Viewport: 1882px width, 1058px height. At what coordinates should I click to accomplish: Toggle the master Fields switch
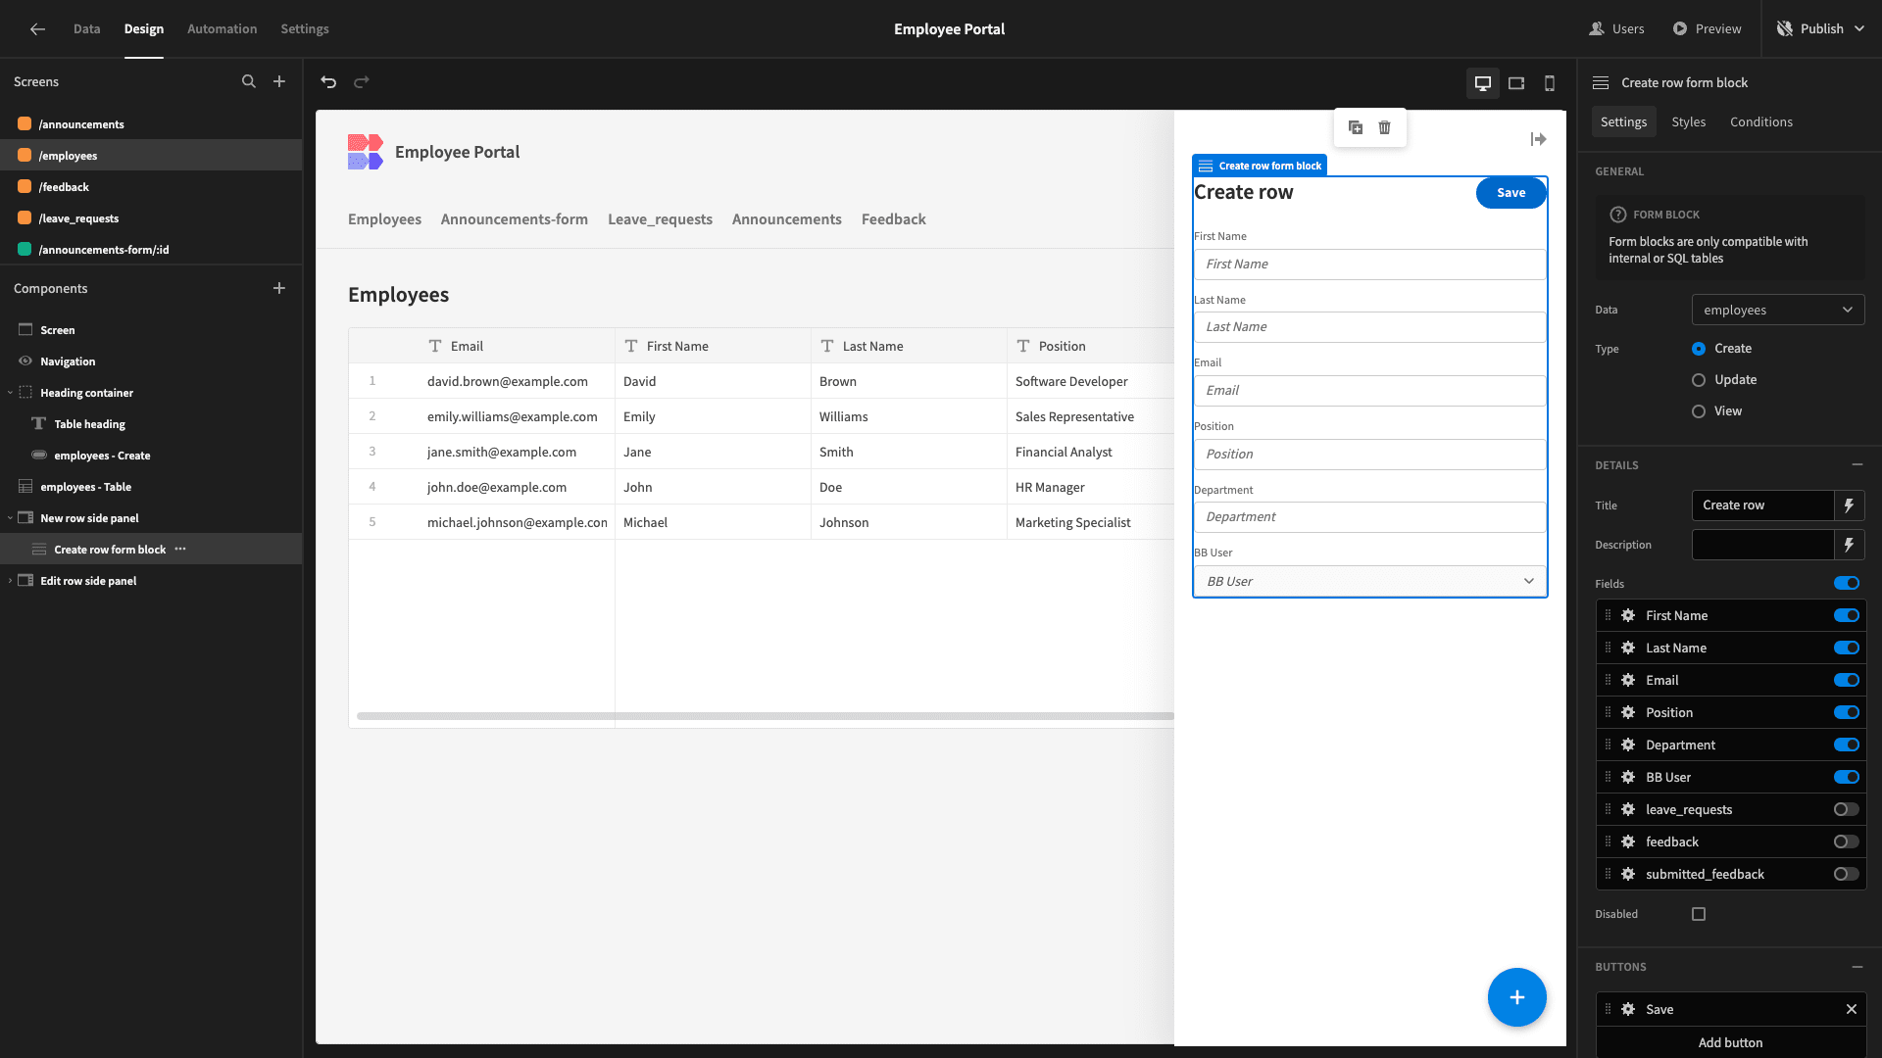[1847, 584]
